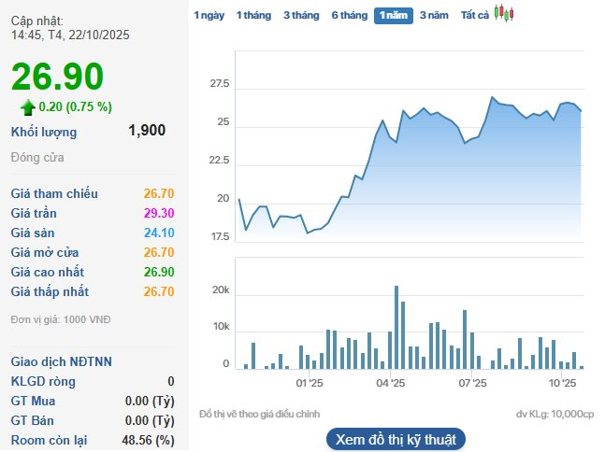This screenshot has width=605, height=452.
Task: Click the current price 26.90
Action: pos(58,78)
